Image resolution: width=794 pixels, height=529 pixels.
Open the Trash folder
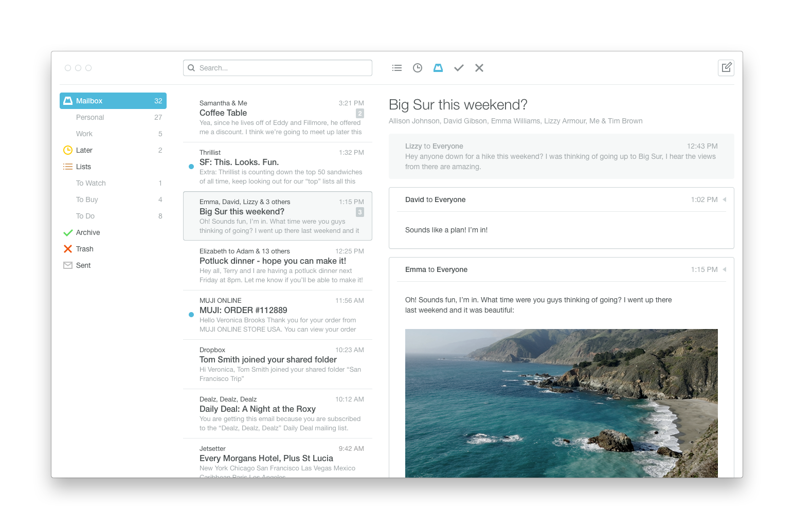[113, 249]
